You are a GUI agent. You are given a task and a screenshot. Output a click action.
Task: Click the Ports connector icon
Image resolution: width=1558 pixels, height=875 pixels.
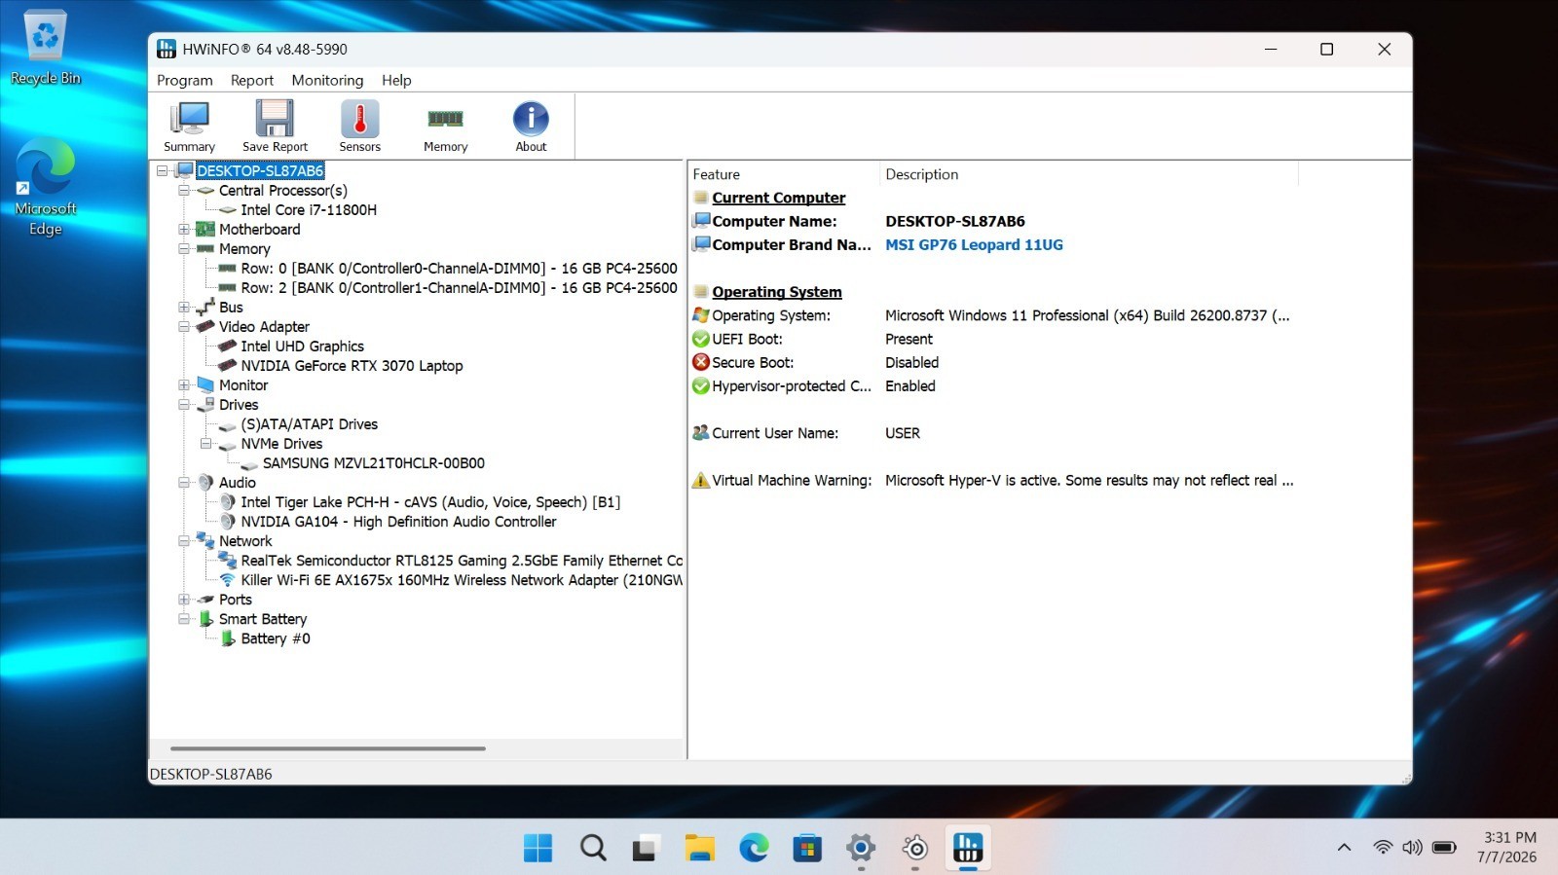(205, 600)
